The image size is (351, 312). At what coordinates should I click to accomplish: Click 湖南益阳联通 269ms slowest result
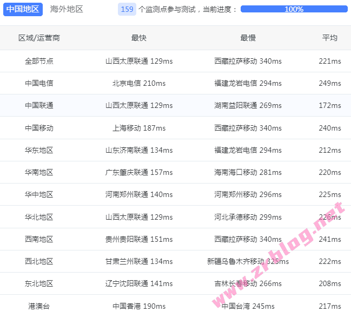tap(248, 105)
